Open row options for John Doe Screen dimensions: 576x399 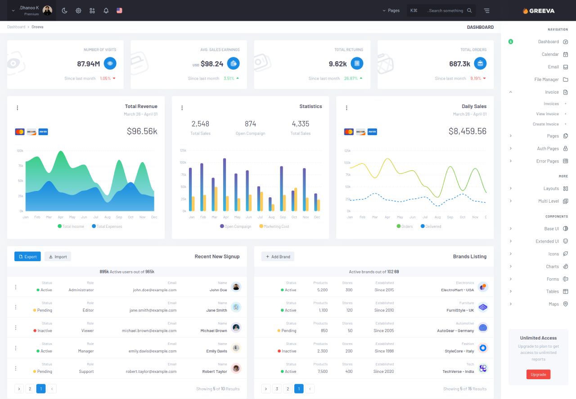click(16, 287)
